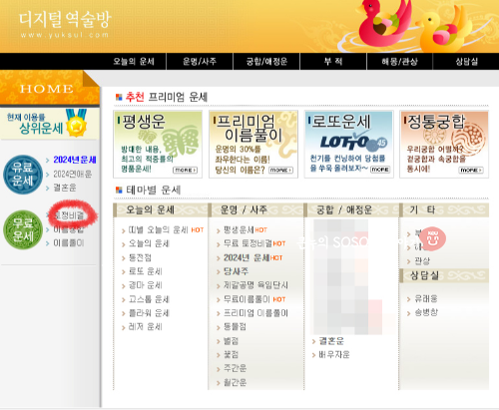Click the blue 유료운세 round badge
Viewport: 499px width, 410px height.
pos(23,175)
